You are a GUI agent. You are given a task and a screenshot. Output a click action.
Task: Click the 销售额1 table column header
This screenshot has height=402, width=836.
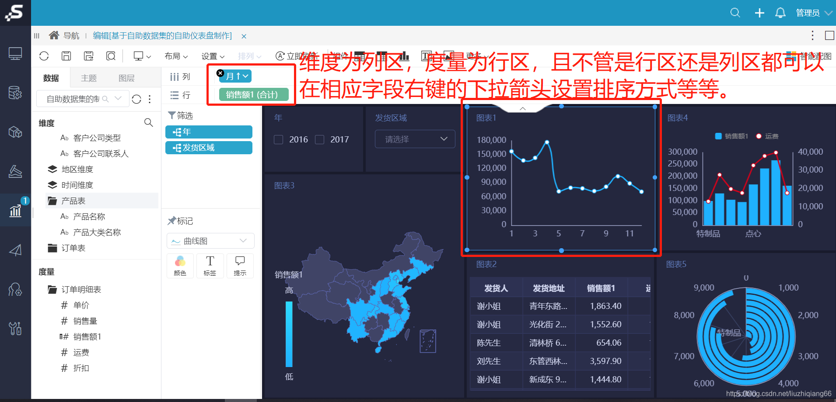click(x=601, y=288)
